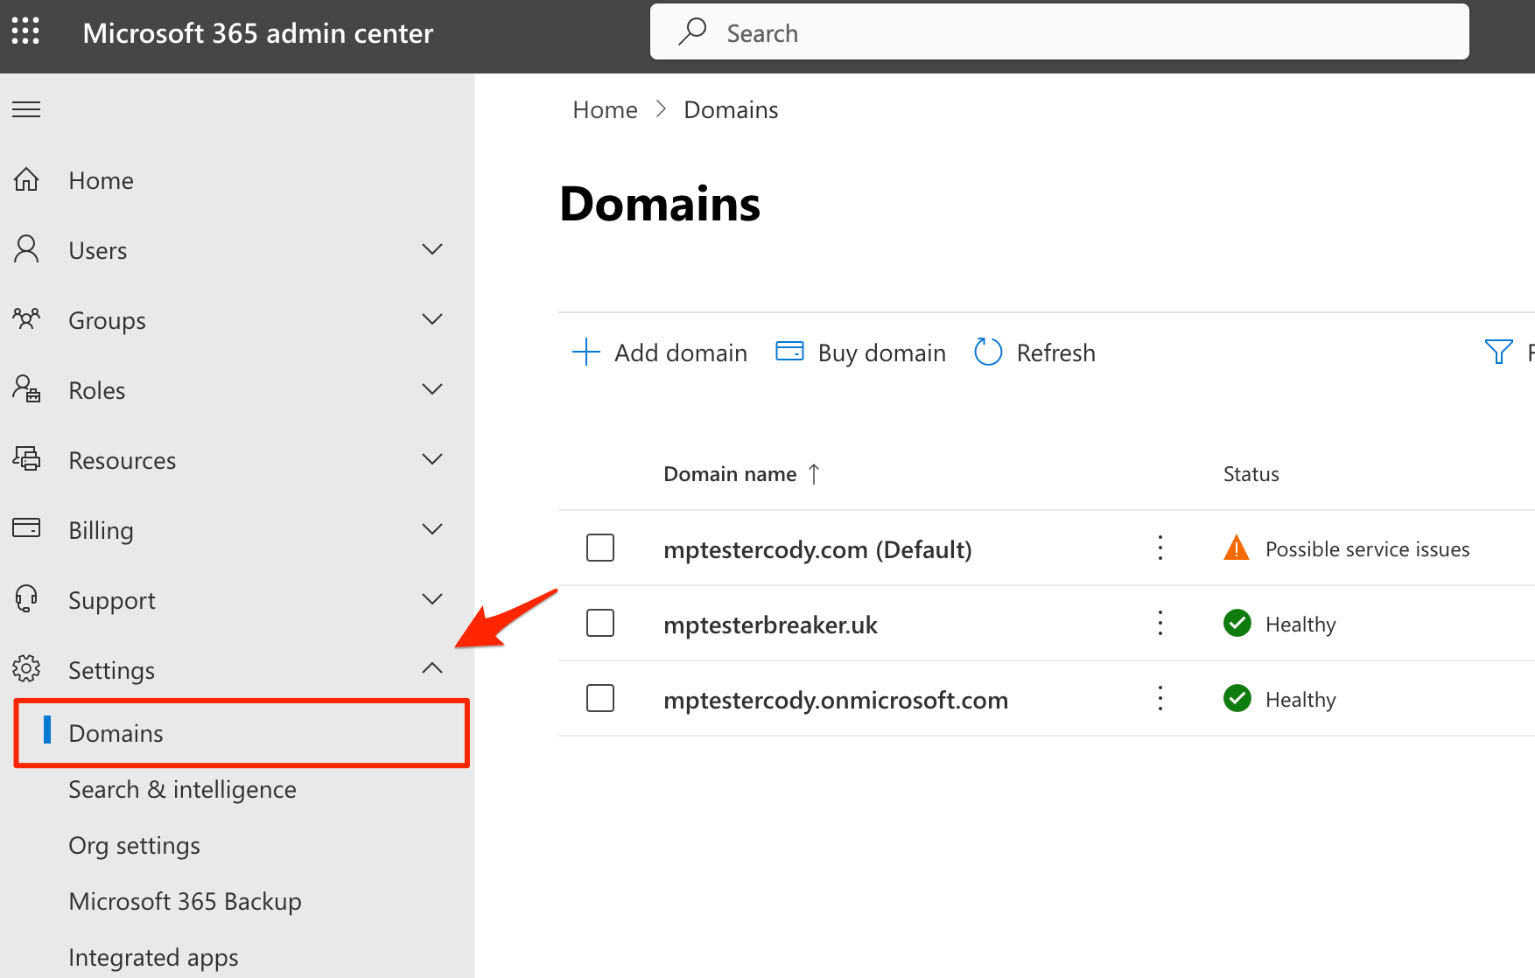Open the mptestercody.com (Default) domain
The image size is (1535, 978).
pyautogui.click(x=817, y=549)
